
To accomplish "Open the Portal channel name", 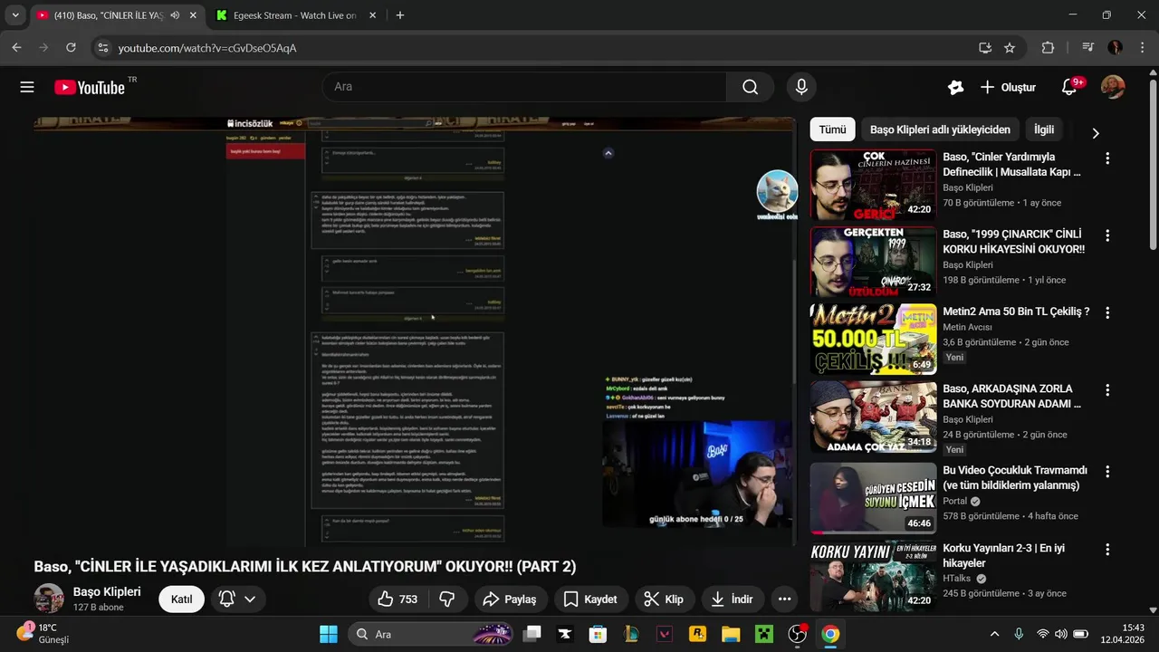I will point(954,501).
